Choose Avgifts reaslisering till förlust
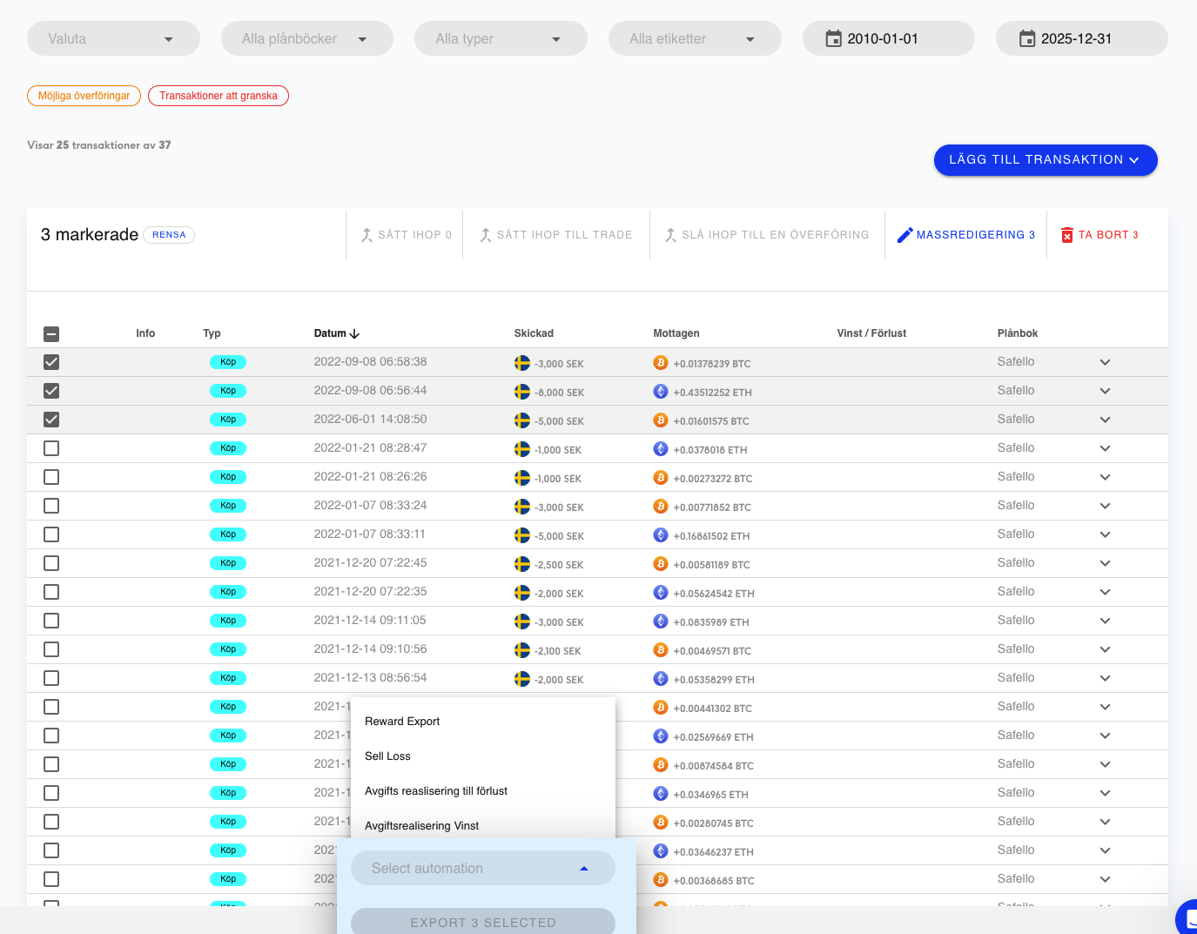The image size is (1197, 934). point(483,790)
